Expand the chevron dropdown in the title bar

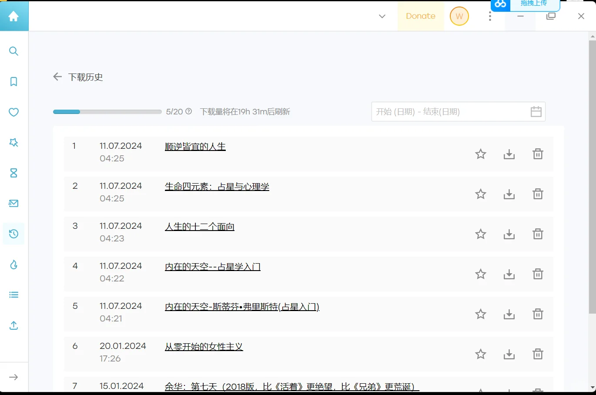click(382, 16)
